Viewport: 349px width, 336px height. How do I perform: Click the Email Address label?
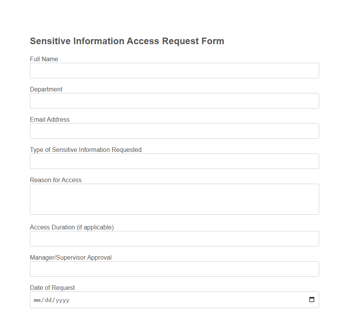click(x=50, y=119)
